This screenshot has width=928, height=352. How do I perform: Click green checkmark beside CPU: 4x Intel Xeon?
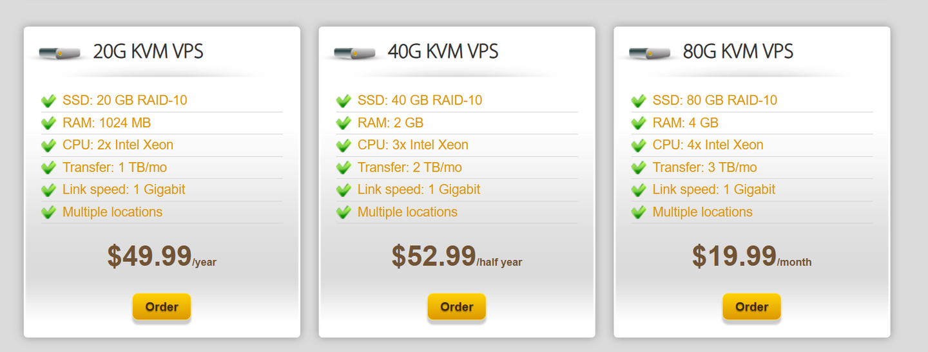click(x=639, y=145)
